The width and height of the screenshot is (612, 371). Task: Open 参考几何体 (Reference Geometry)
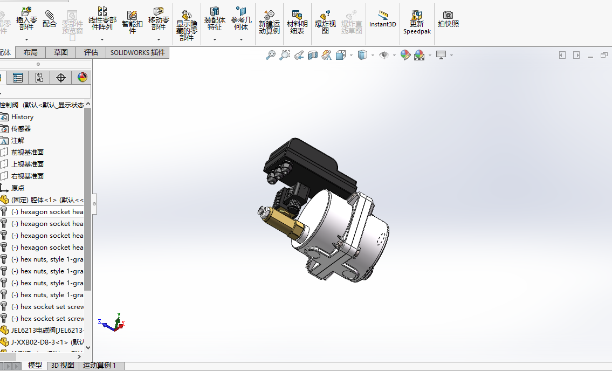coord(241,18)
